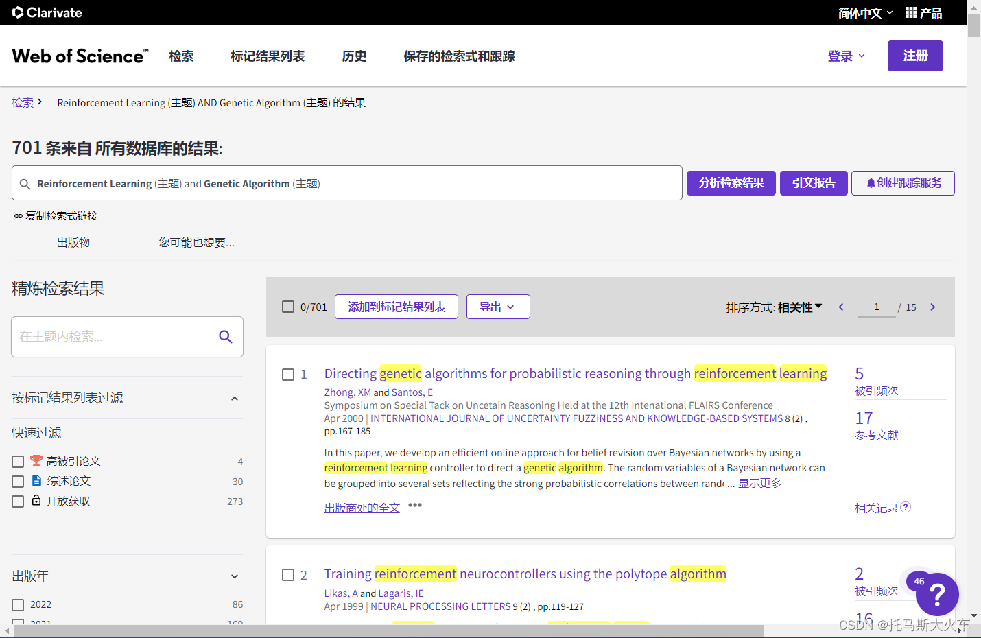
Task: Open NEURAL PROCESSING LETTERS journal link
Action: 440,606
